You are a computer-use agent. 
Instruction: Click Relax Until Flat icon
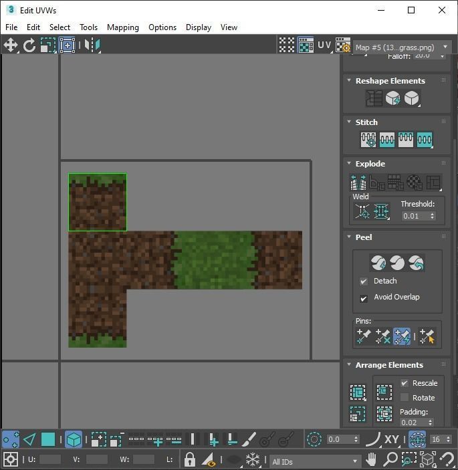pos(392,98)
